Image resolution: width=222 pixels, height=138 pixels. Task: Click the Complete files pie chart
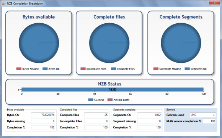109,43
